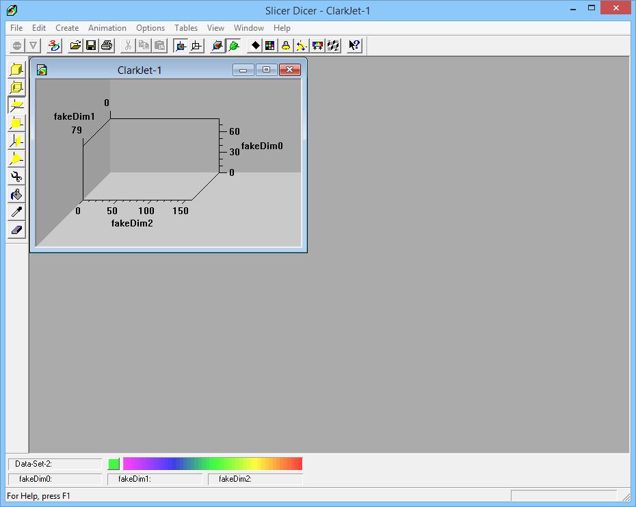Open the Paint bucket coloring tool

tap(16, 194)
